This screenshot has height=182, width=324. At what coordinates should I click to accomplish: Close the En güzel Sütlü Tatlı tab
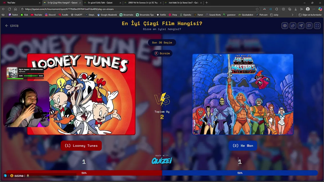coord(120,3)
